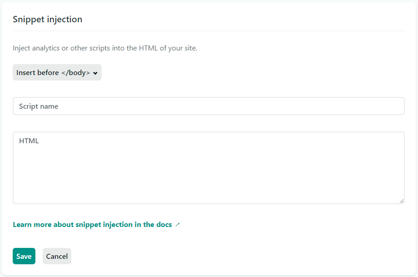
Task: Click inside the HTML text area
Action: [208, 168]
